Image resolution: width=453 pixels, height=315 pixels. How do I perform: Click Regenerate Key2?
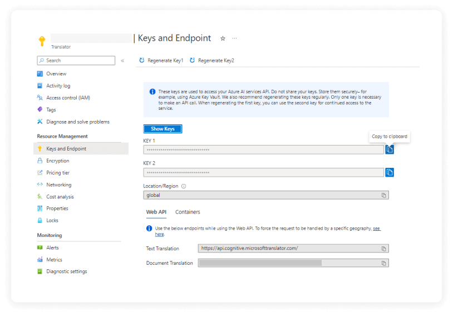pos(212,60)
